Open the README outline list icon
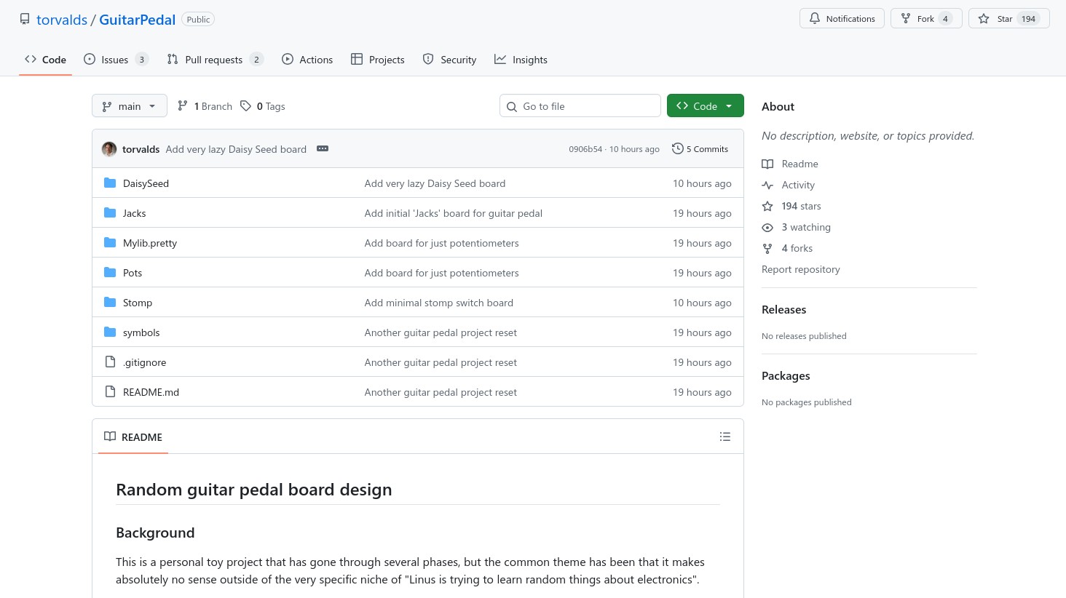The width and height of the screenshot is (1066, 598). tap(725, 436)
